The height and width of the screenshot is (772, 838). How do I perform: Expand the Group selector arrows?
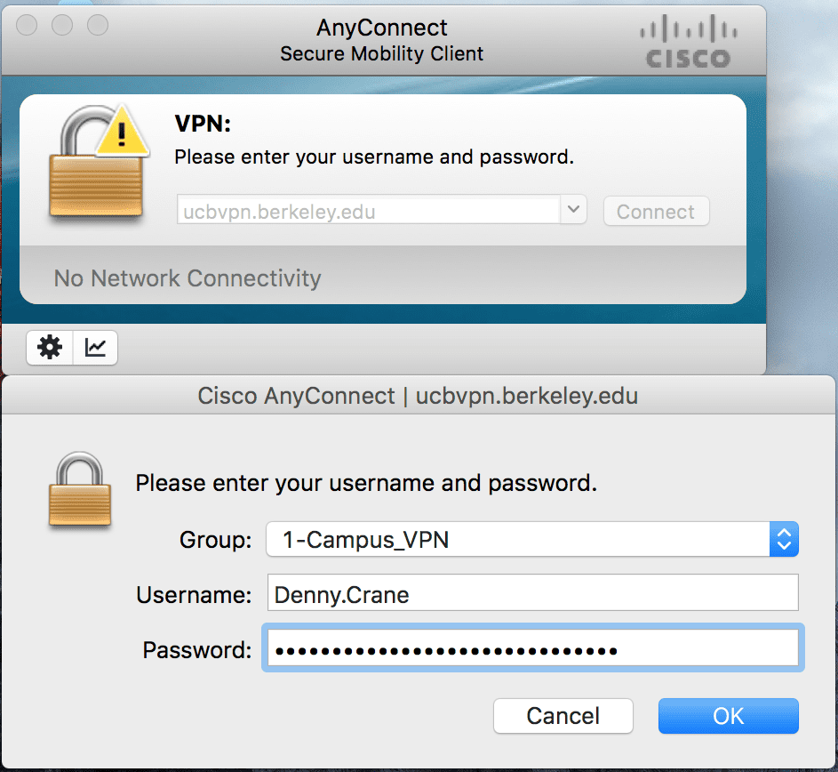point(784,539)
